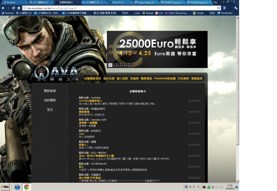Open the 創造最強 recruitment post

(84, 112)
